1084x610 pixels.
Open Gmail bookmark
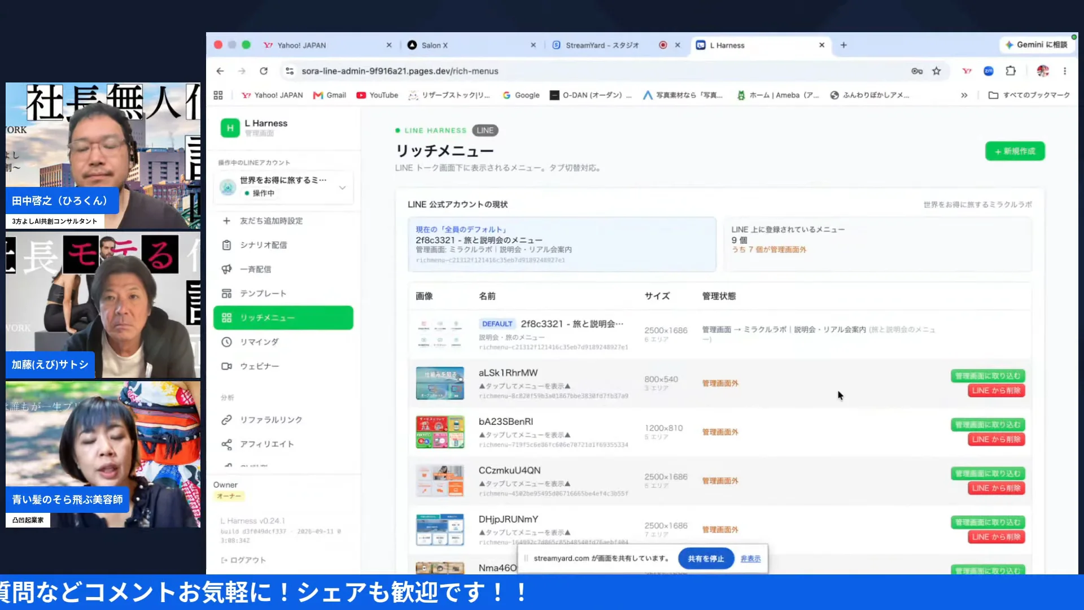330,95
